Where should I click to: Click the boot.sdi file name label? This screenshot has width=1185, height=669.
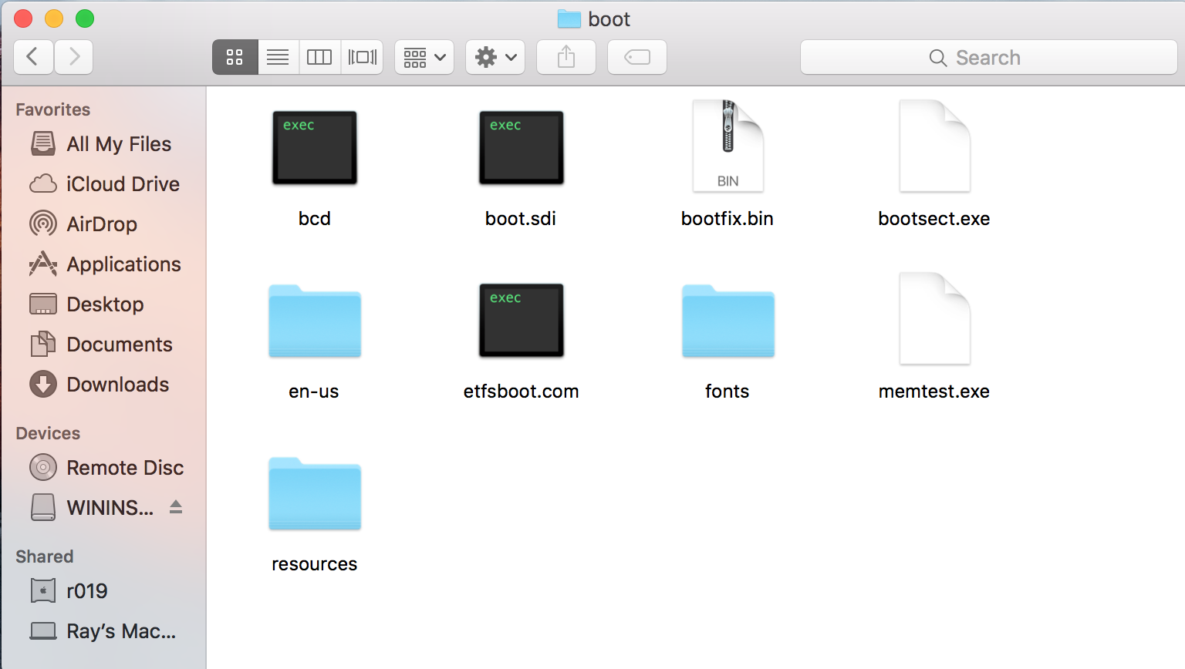pyautogui.click(x=521, y=219)
